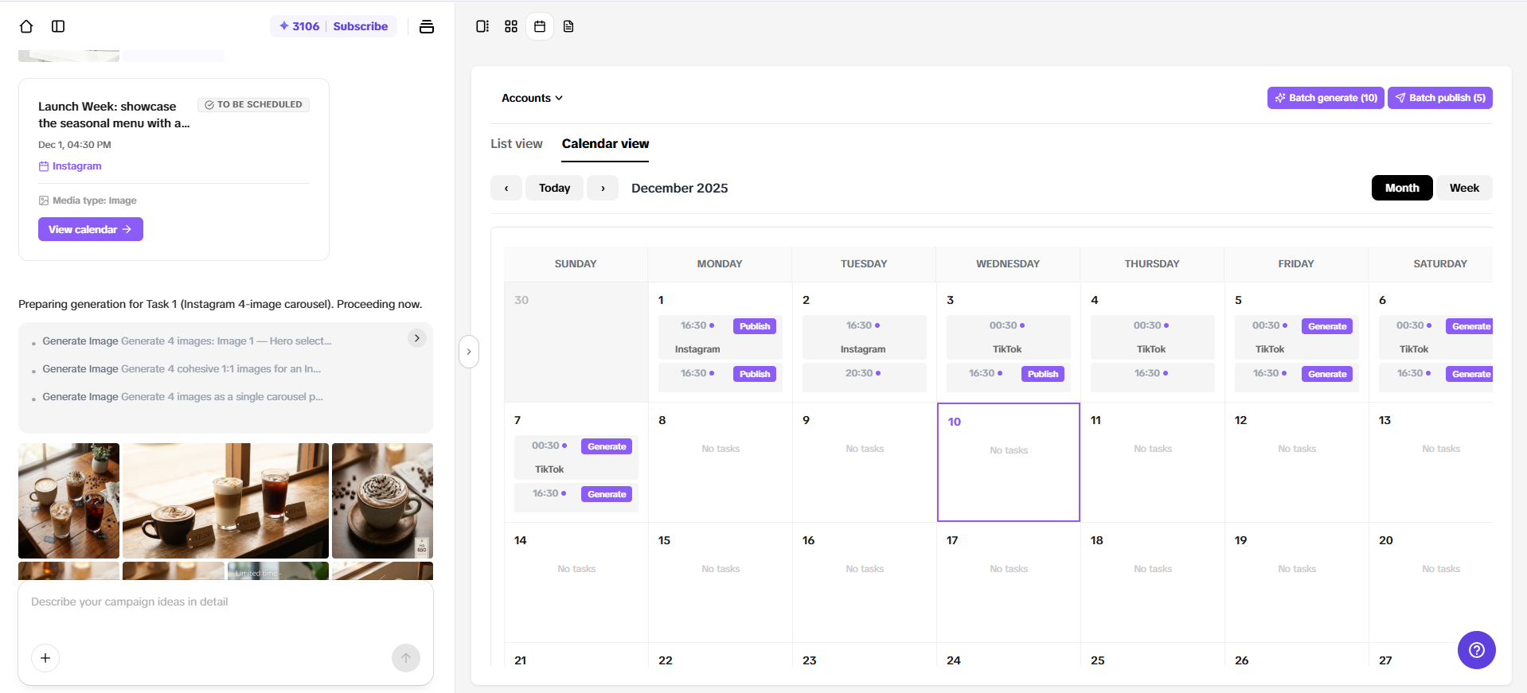Open the Instagram link in launch card

point(70,166)
